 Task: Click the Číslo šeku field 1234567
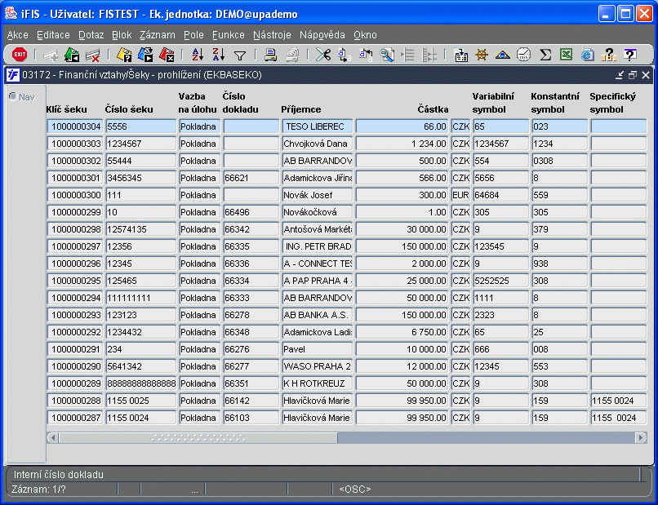coord(140,144)
